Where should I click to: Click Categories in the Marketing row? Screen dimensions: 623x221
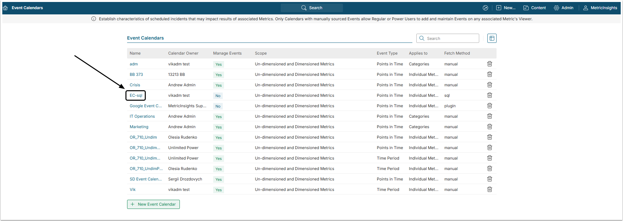click(419, 127)
